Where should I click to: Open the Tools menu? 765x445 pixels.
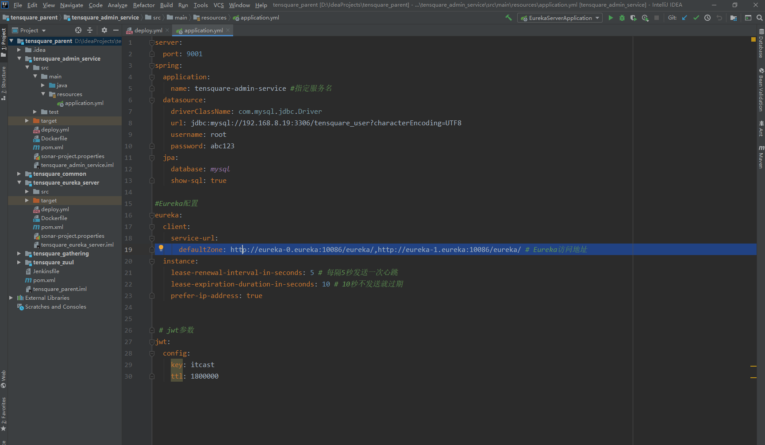[200, 5]
